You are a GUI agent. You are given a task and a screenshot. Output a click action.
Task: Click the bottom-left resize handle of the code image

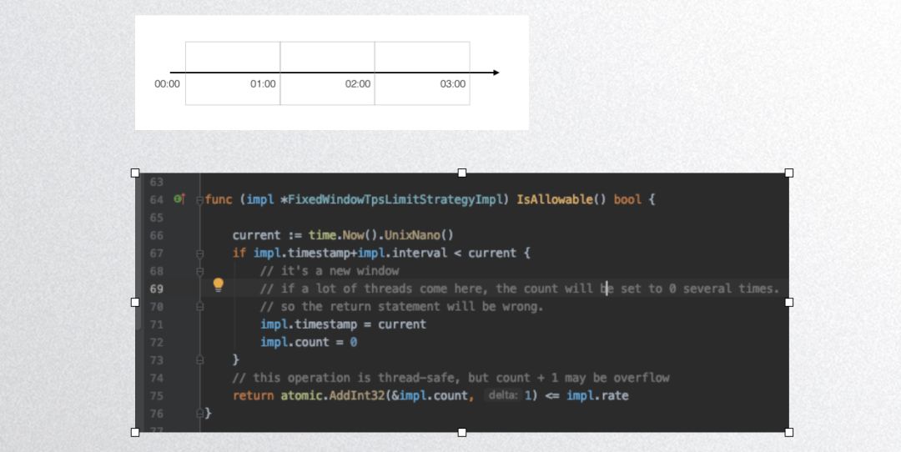[135, 432]
